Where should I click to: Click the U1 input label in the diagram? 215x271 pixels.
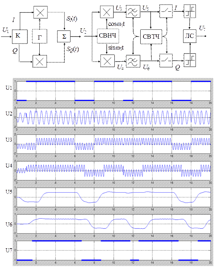tap(6, 30)
